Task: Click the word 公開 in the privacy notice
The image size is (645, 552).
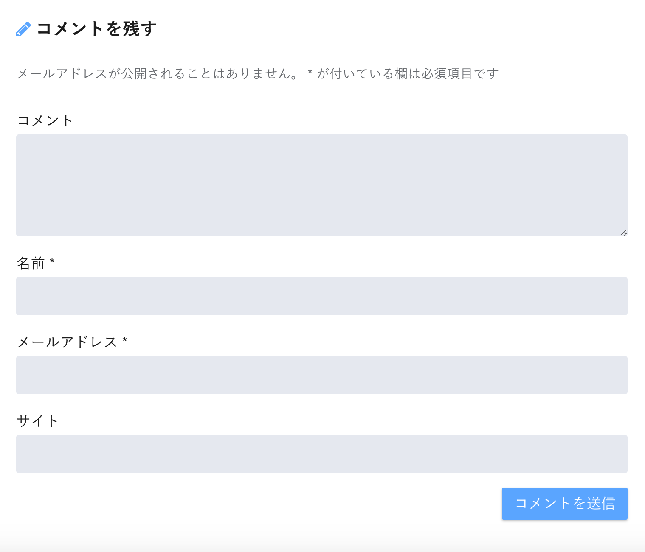Action: (x=135, y=74)
